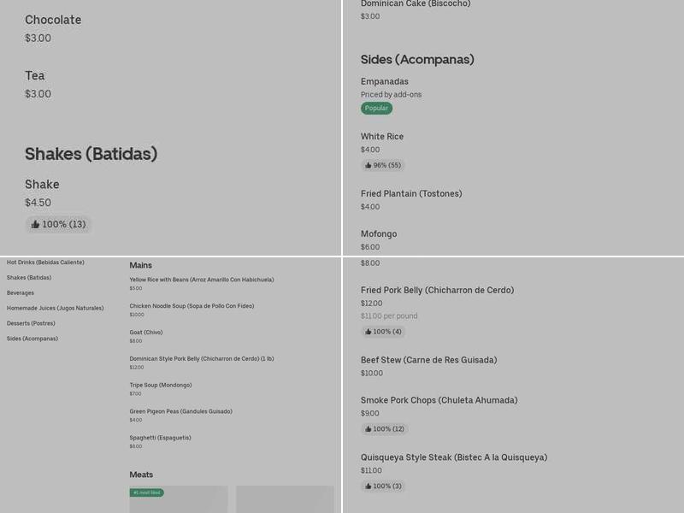Jump to Sides (Acompanas) in the sidebar
The height and width of the screenshot is (513, 684).
pyautogui.click(x=32, y=339)
